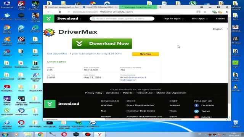Click the DriverMax application logo

(49, 32)
